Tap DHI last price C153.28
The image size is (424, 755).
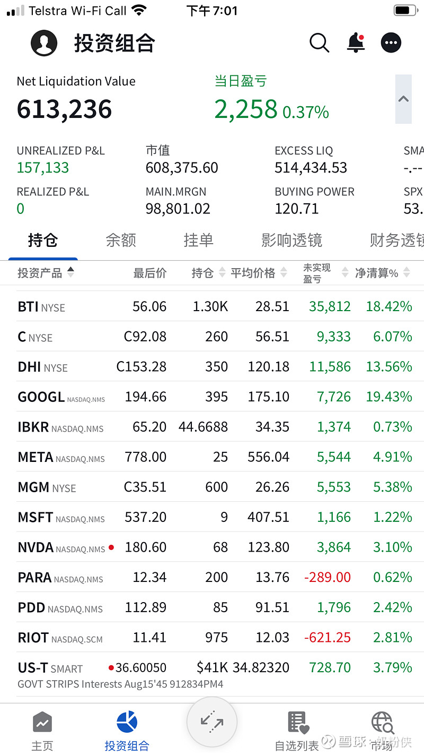tap(142, 366)
